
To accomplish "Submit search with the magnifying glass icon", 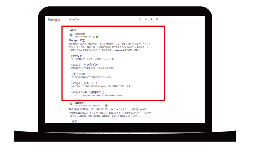I will click(x=157, y=19).
